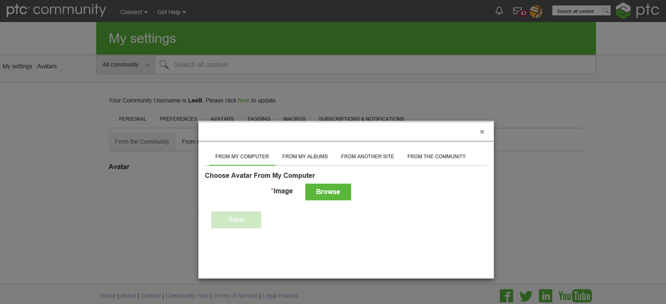The image size is (666, 304).
Task: Open the Tagging settings tab
Action: [259, 119]
